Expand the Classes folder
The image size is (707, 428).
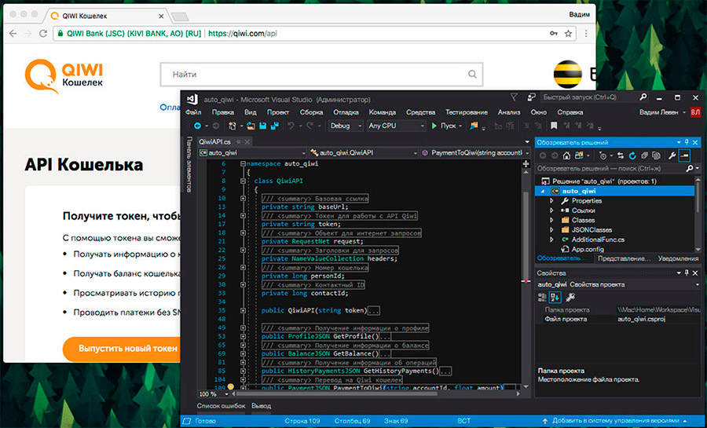551,221
